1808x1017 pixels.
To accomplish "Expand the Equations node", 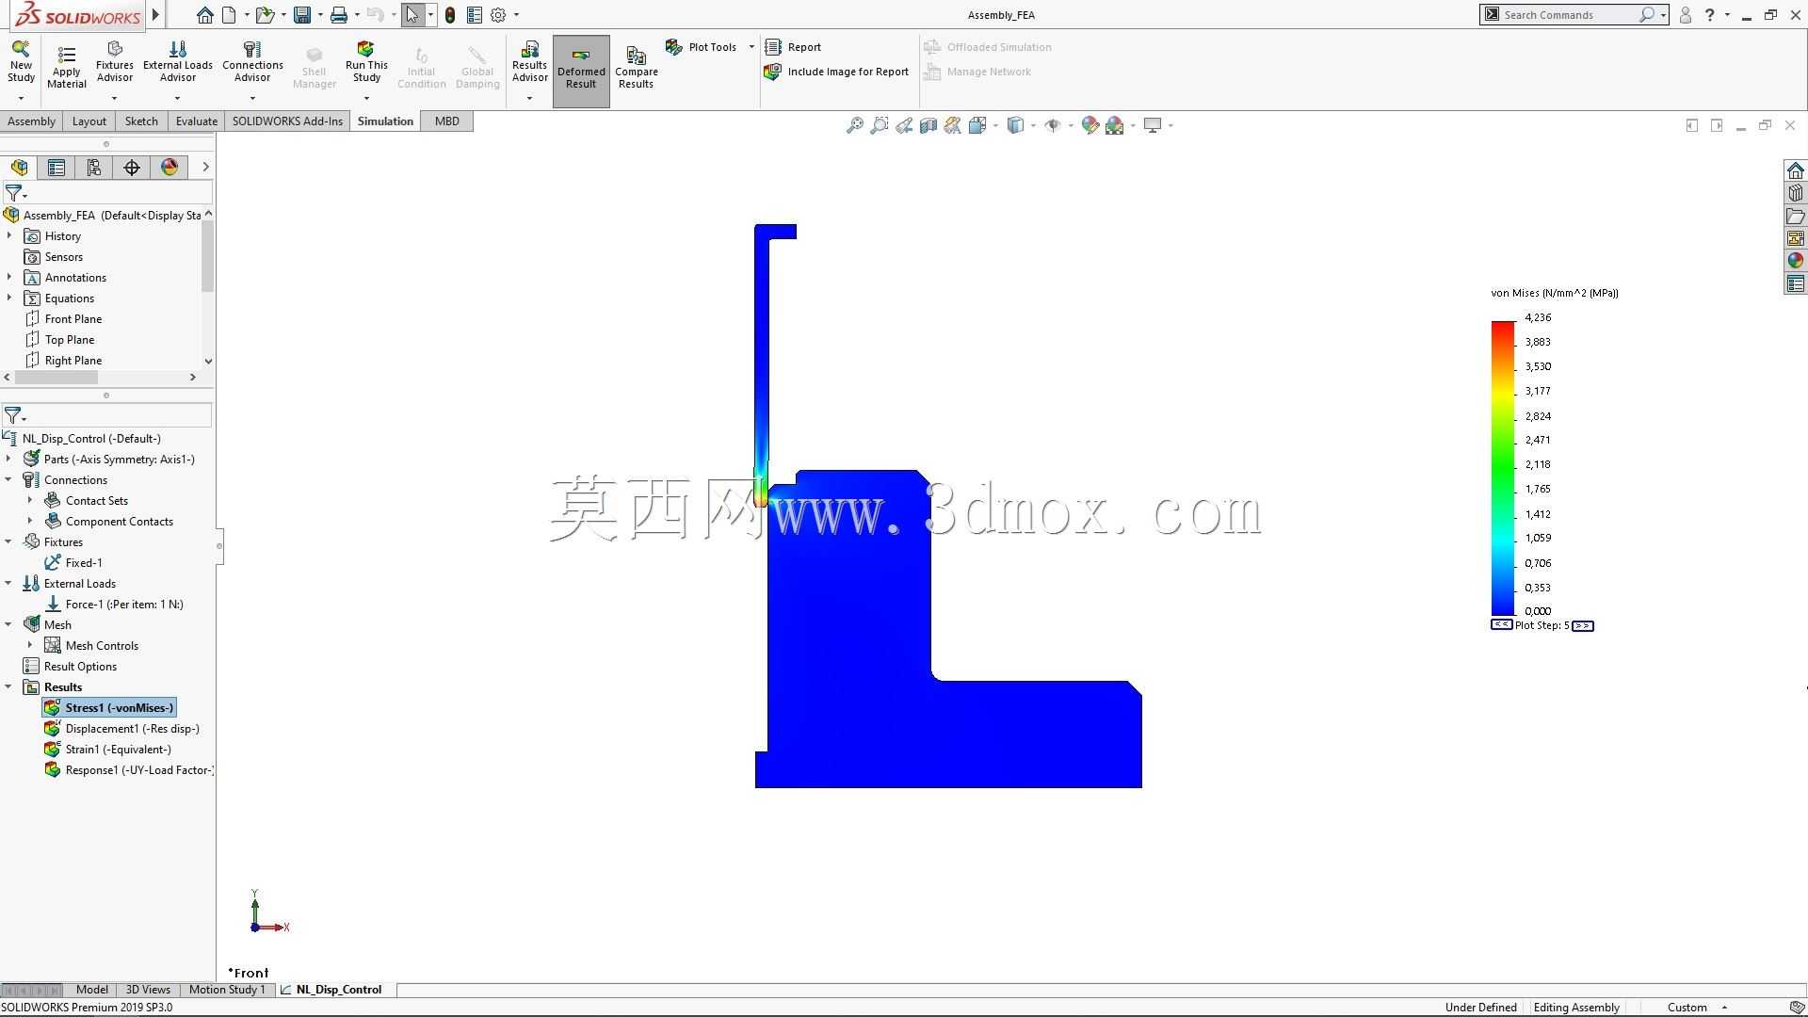I will 9,298.
